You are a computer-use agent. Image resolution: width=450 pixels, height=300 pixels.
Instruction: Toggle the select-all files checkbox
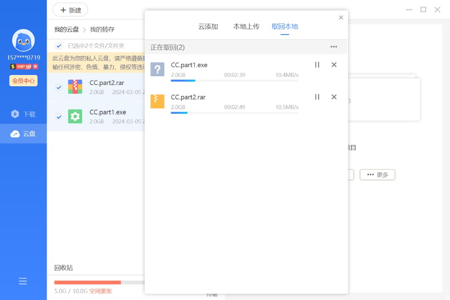point(59,46)
